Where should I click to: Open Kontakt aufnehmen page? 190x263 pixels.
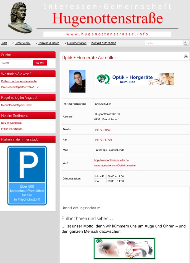click(x=104, y=43)
